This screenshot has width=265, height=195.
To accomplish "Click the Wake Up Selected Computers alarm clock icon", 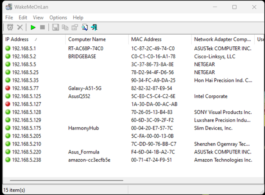I will click(x=10, y=27).
